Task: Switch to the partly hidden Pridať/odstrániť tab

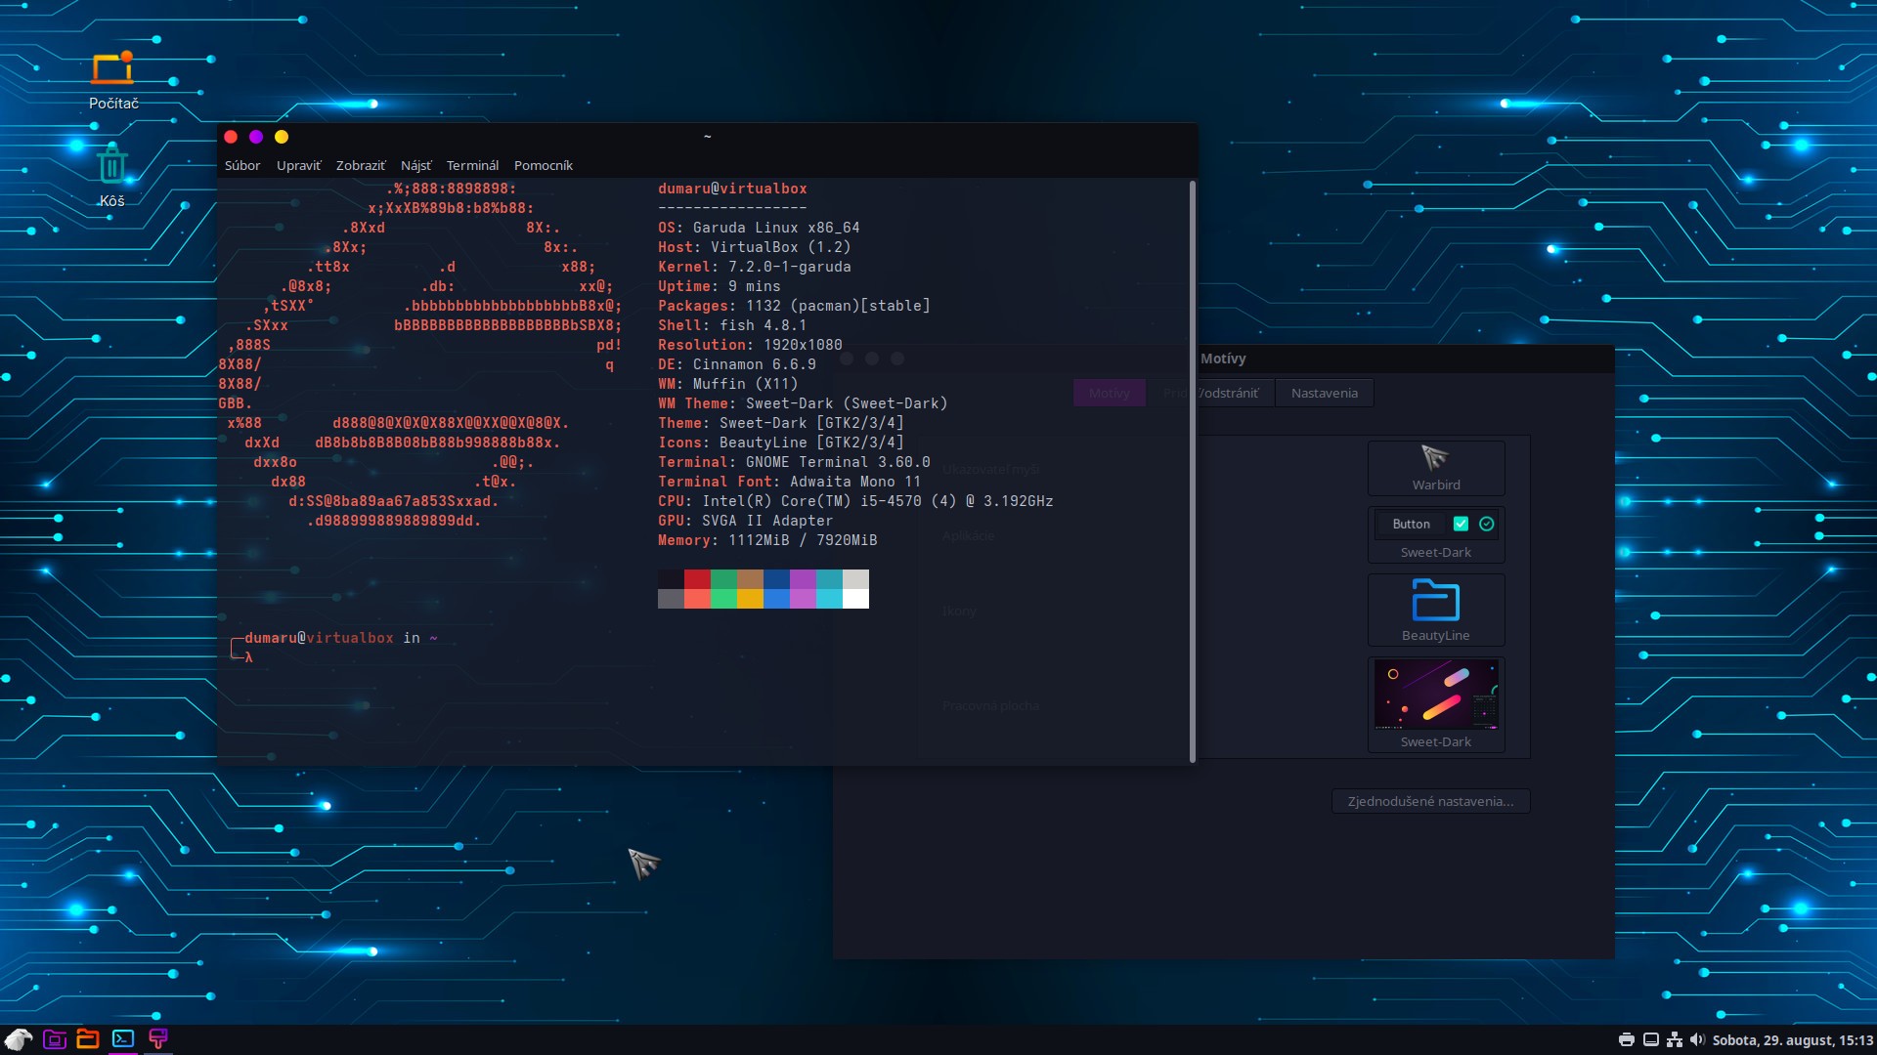Action: (x=1236, y=393)
